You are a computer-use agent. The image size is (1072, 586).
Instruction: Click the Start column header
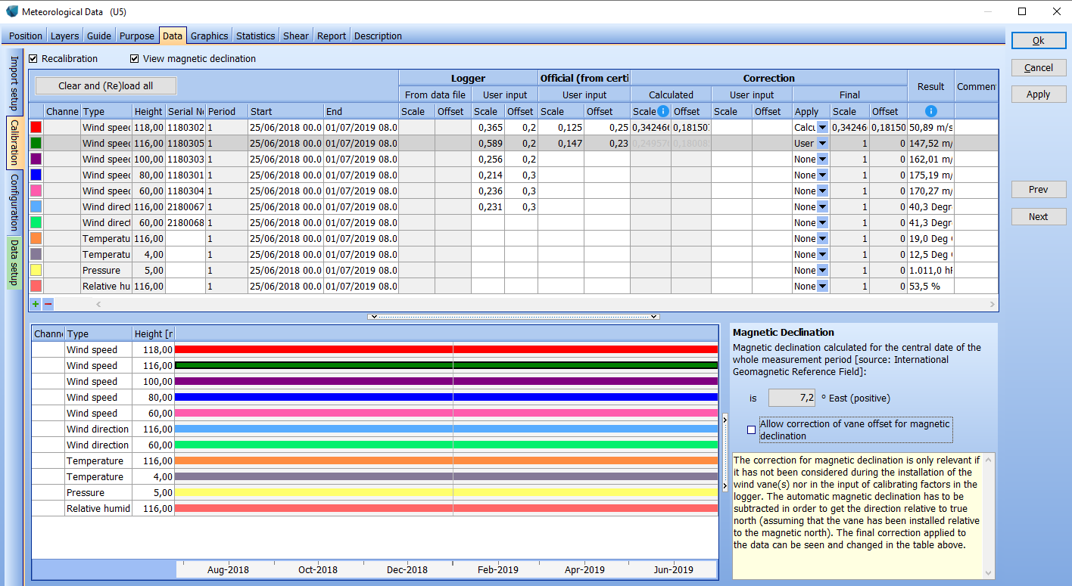pos(285,112)
